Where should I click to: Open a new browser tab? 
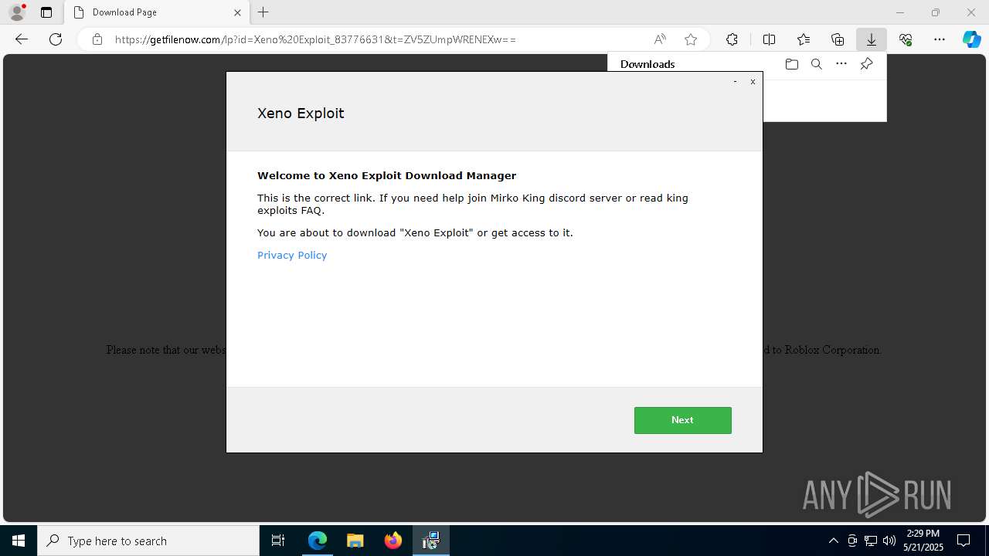click(263, 12)
